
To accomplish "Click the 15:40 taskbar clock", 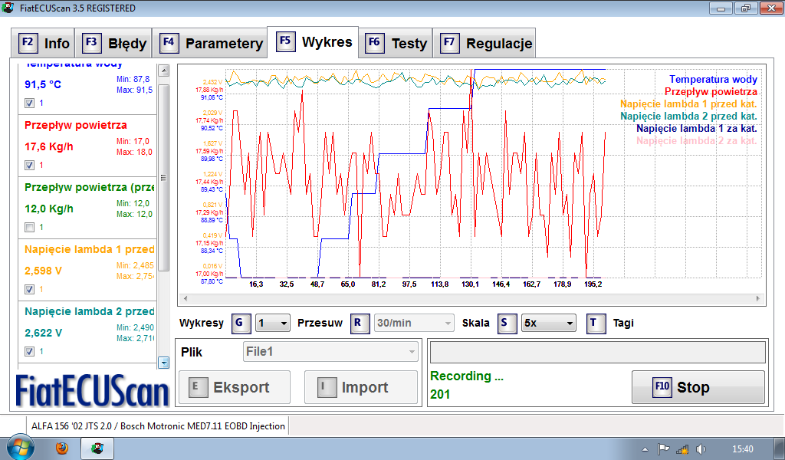I will [x=742, y=449].
